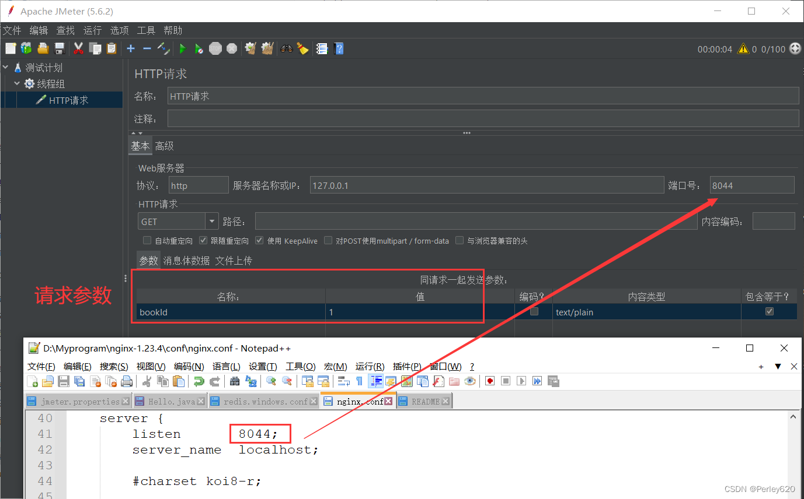Click the 名称 field with HTTP请求

click(x=483, y=96)
